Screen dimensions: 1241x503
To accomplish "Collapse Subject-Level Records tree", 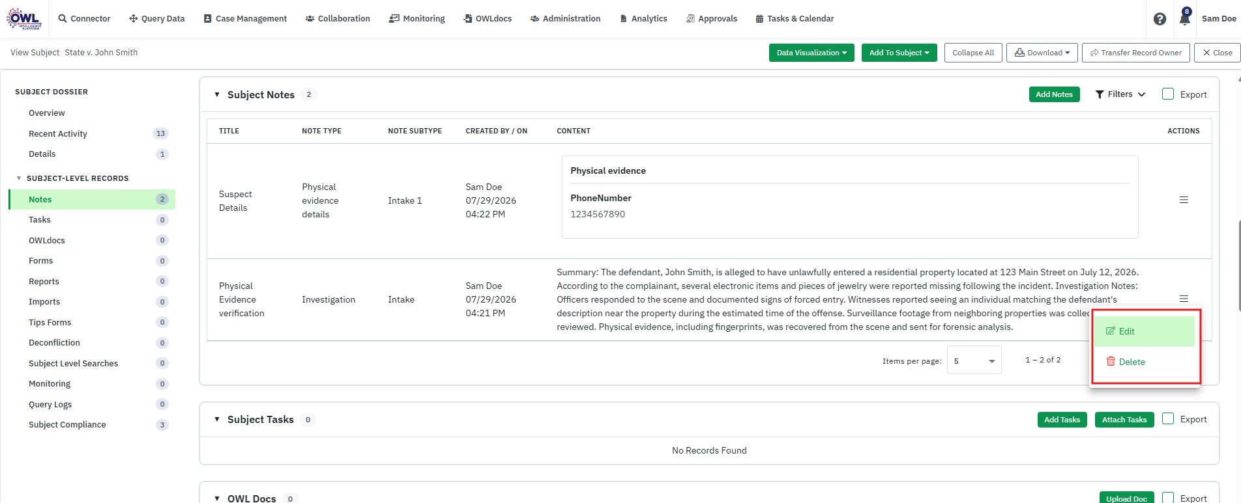I will [19, 178].
